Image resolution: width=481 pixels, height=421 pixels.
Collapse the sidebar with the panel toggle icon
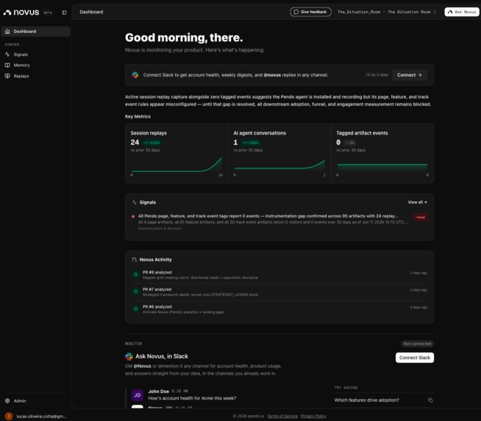point(64,12)
